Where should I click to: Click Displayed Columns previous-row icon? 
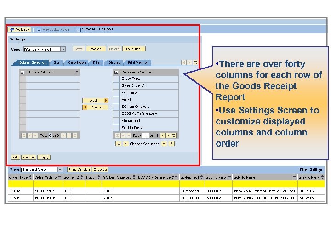pyautogui.click(x=129, y=135)
